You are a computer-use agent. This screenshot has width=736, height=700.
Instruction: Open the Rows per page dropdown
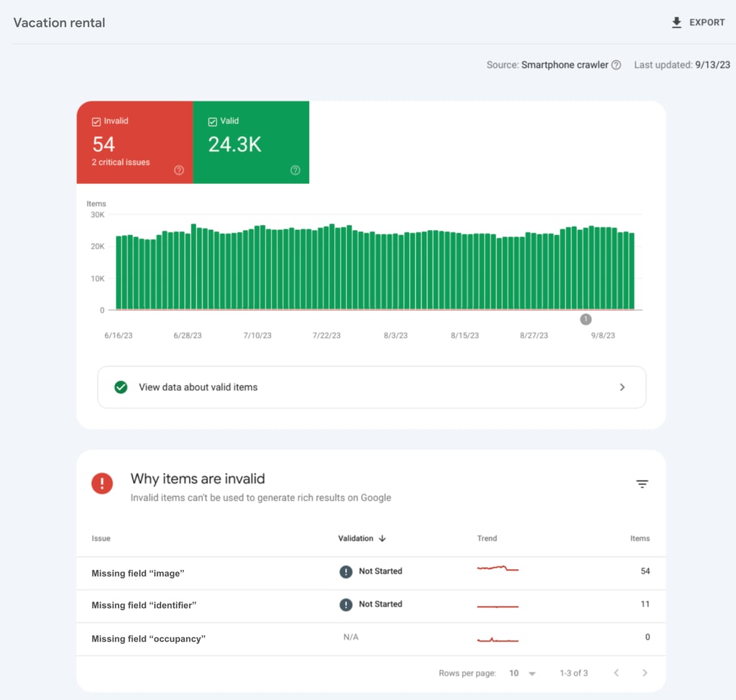(522, 673)
